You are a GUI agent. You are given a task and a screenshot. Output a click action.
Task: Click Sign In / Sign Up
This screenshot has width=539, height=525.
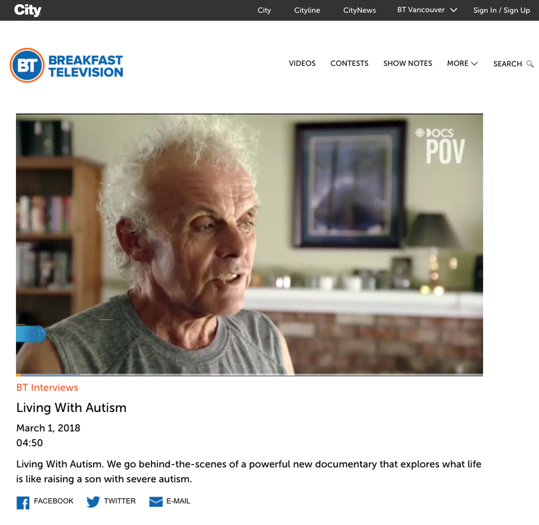(501, 10)
